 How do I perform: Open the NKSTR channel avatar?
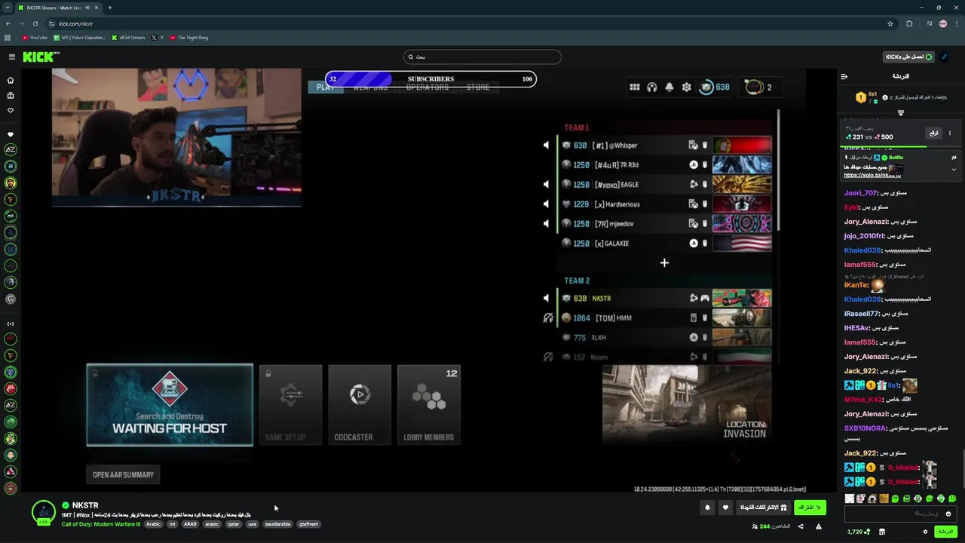(44, 512)
